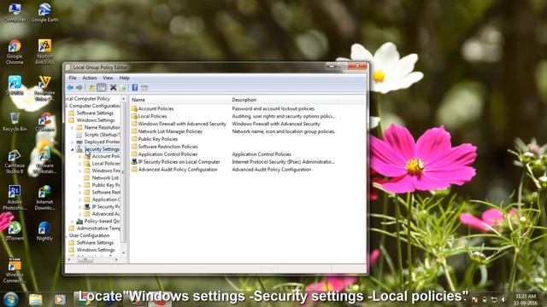Open Camtasia Studio 8 desktop icon
Image resolution: width=547 pixels, height=307 pixels.
[15, 162]
